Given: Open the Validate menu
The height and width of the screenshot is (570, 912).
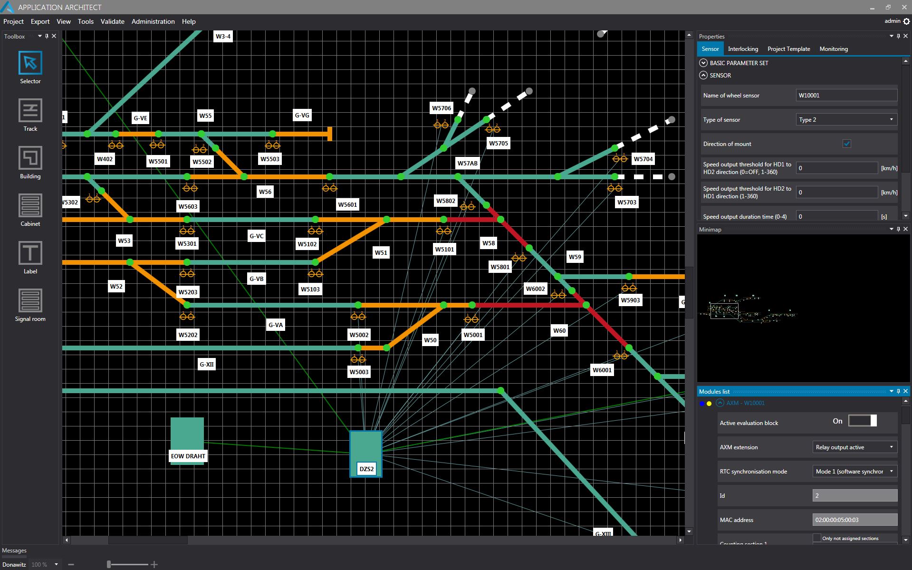Looking at the screenshot, I should (x=112, y=21).
